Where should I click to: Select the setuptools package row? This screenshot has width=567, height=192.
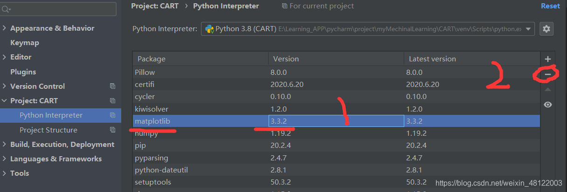point(336,182)
